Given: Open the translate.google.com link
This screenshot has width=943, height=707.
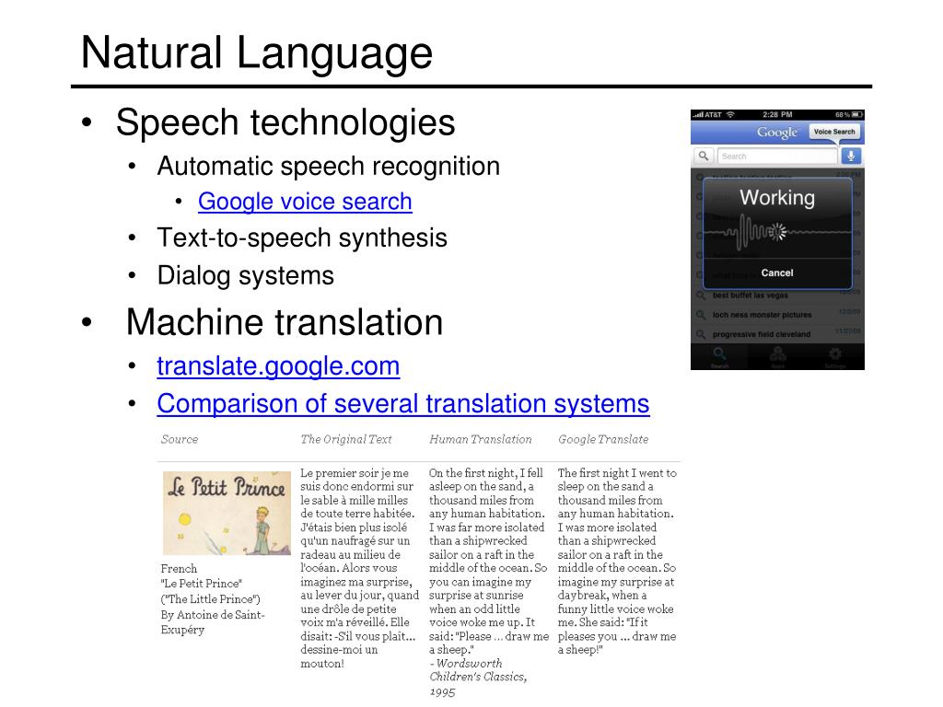Looking at the screenshot, I should click(x=278, y=366).
